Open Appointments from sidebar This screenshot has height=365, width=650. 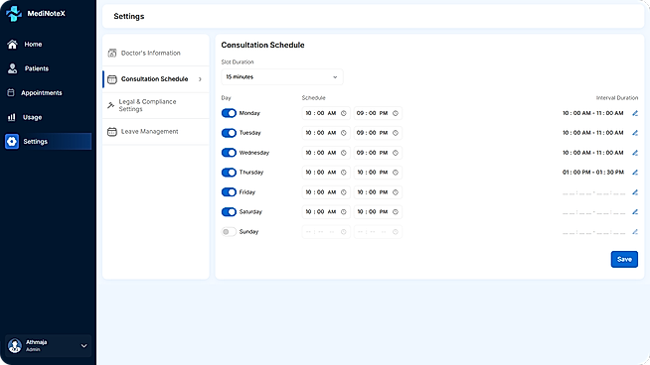pos(48,92)
